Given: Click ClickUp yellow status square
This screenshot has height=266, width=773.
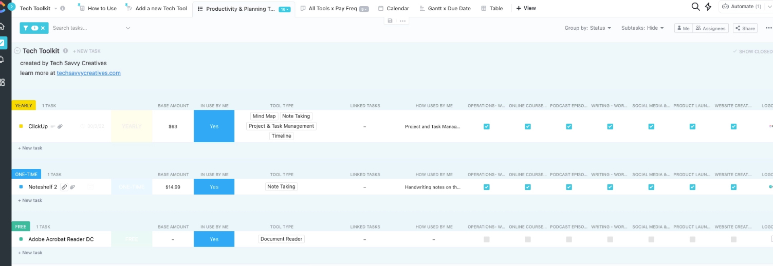Looking at the screenshot, I should [21, 126].
